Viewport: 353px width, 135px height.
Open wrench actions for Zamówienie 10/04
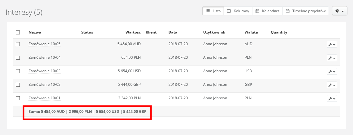[332, 58]
